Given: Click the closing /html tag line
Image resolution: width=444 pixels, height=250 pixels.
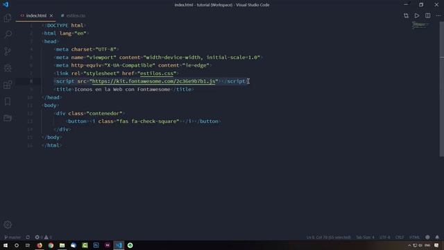Looking at the screenshot, I should tap(51, 145).
